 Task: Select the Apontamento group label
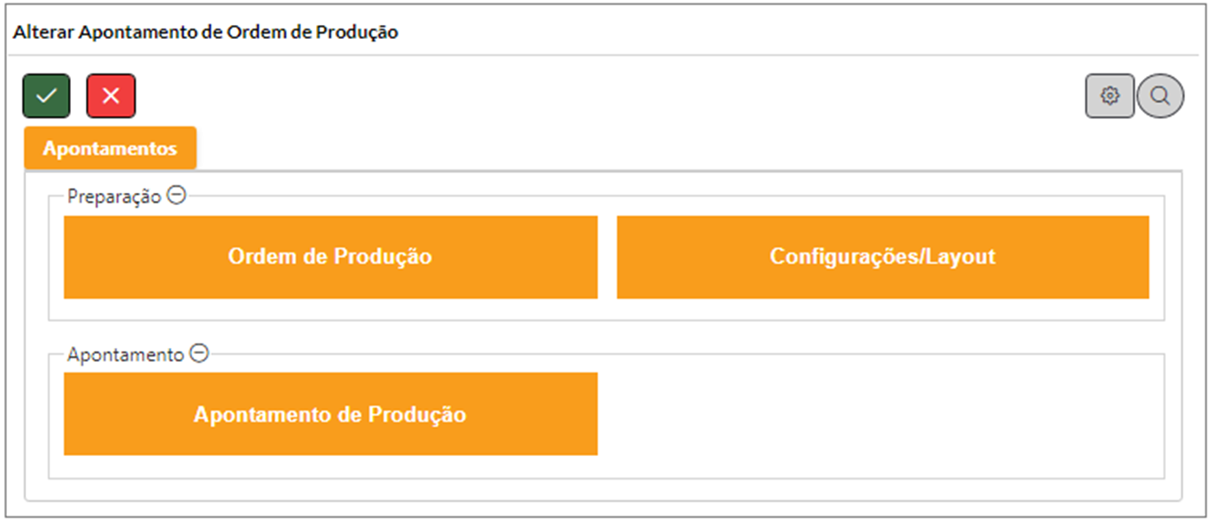tap(126, 354)
